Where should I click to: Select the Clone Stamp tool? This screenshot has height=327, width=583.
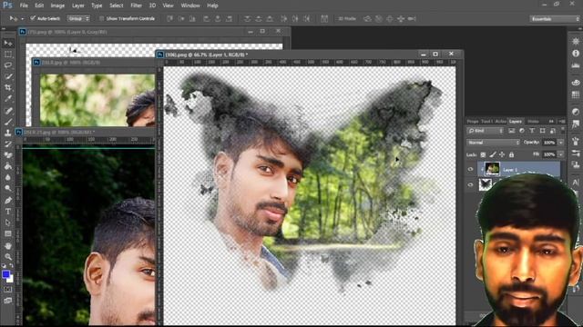pyautogui.click(x=8, y=133)
